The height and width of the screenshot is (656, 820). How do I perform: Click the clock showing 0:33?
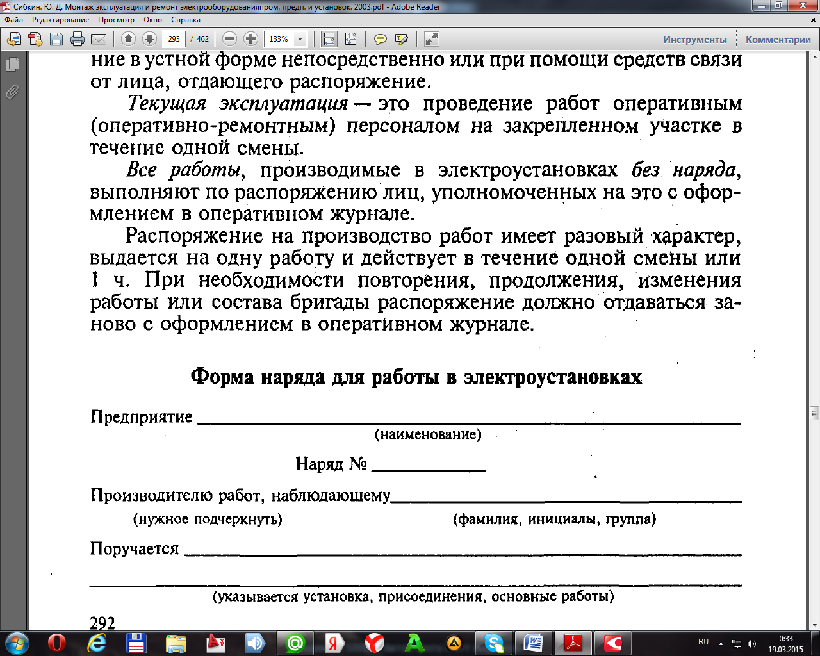click(x=786, y=639)
